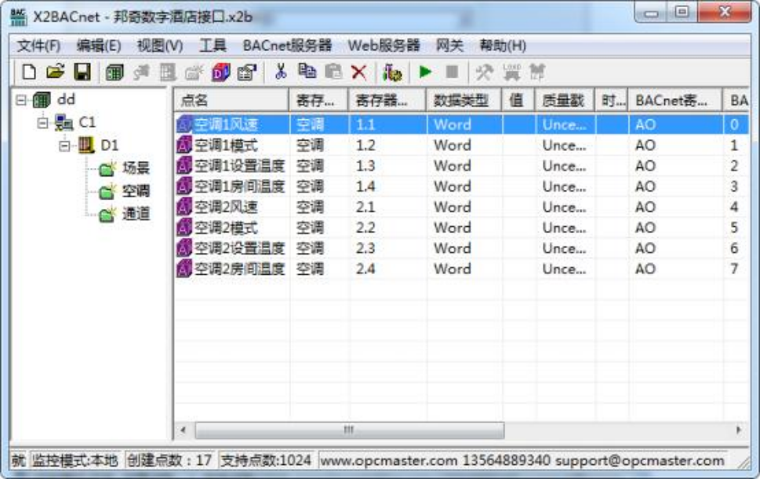Image resolution: width=760 pixels, height=479 pixels.
Task: Select the 空调2房间温度 row
Action: [x=460, y=269]
